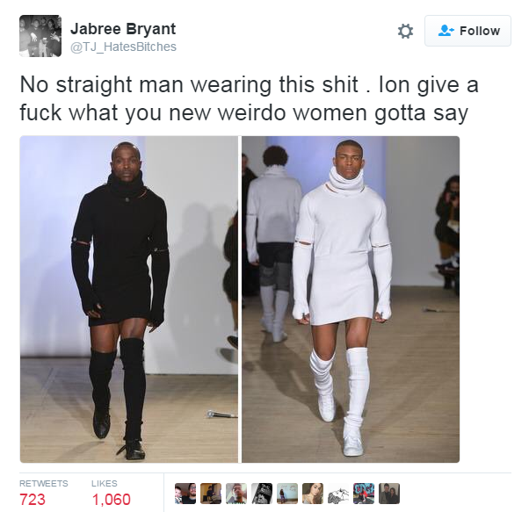529x512 pixels.
Task: Open Jabree Bryant's profile avatar
Action: point(40,36)
